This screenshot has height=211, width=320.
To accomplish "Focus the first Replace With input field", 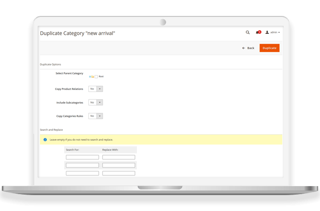I will (x=119, y=158).
